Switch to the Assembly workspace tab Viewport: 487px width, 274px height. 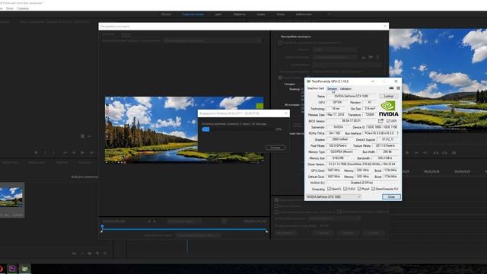pos(166,14)
